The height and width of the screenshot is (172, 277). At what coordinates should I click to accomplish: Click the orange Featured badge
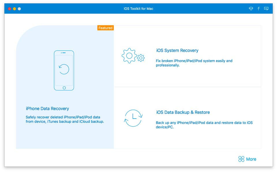(106, 28)
